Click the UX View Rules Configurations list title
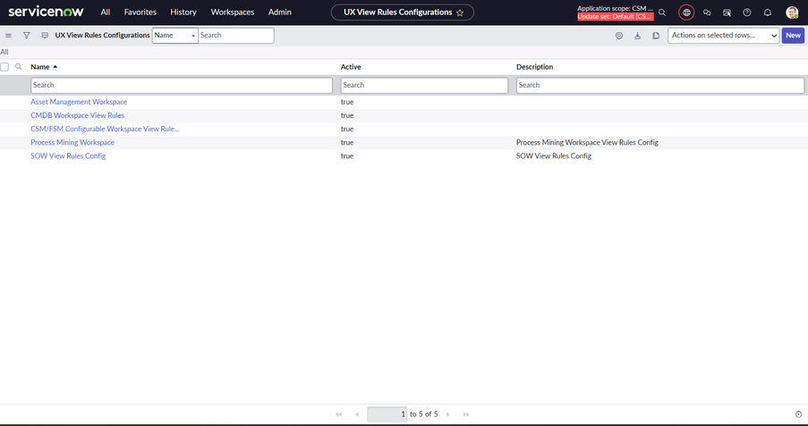 (x=103, y=36)
